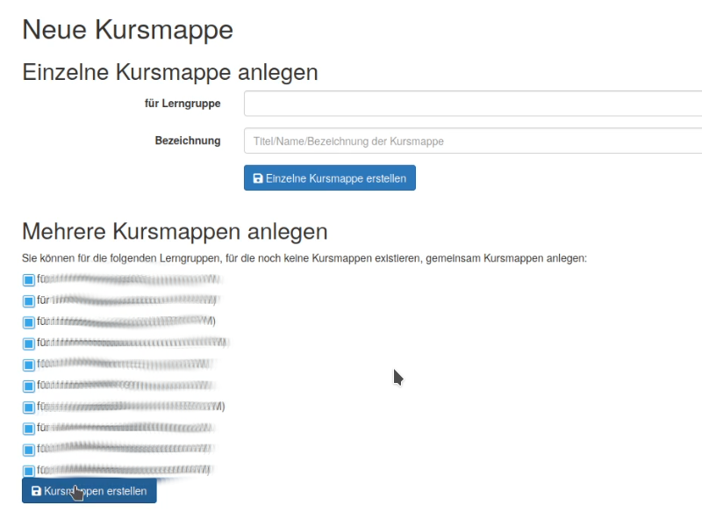Open the für Lerngruppe selection field
This screenshot has height=527, width=702.
coord(472,104)
